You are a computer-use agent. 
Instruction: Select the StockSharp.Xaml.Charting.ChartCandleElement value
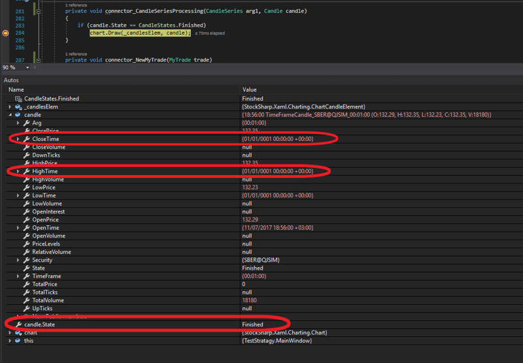(304, 107)
